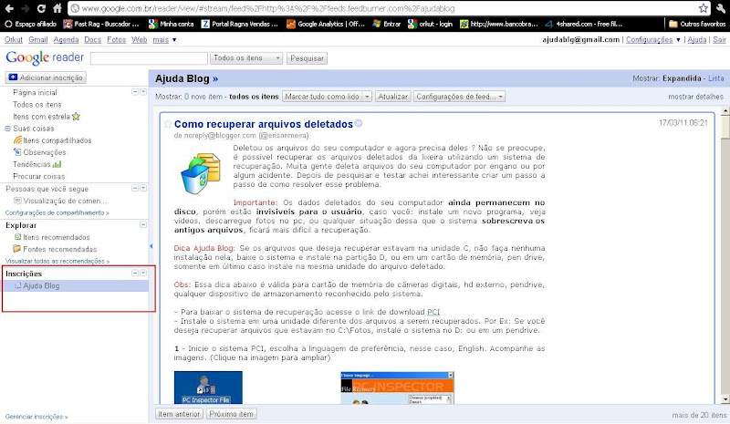Click the PC Inspector language dialog thumbnail
The image size is (730, 424).
pyautogui.click(x=397, y=388)
